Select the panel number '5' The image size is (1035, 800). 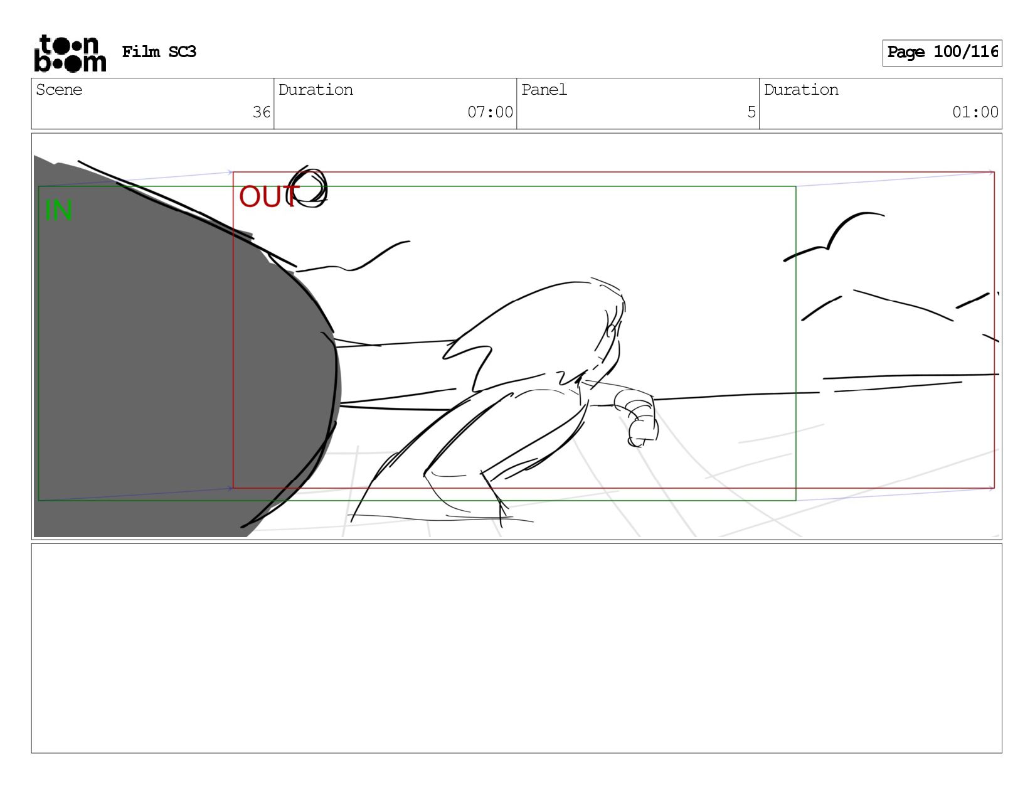coord(751,112)
